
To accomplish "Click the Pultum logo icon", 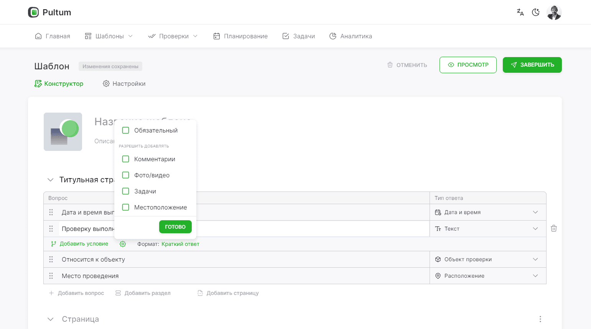I will click(33, 12).
